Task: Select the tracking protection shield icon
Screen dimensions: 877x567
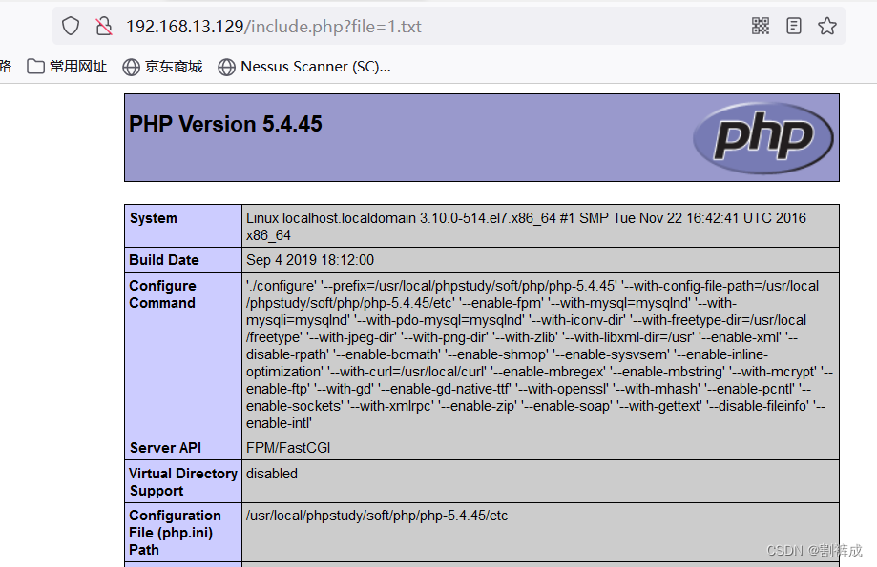Action: pos(70,26)
